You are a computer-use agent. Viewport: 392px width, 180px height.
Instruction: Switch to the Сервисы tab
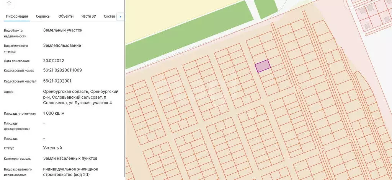pyautogui.click(x=43, y=16)
